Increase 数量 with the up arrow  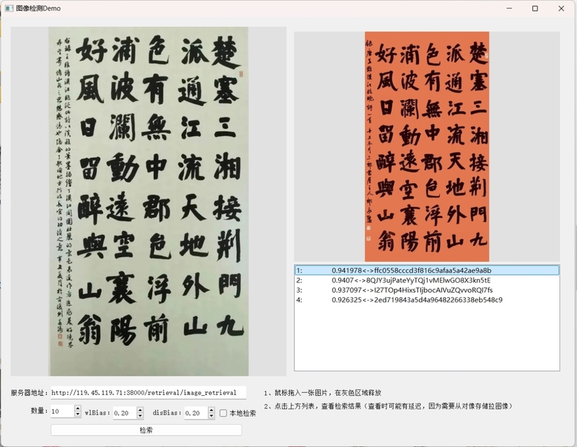77,408
